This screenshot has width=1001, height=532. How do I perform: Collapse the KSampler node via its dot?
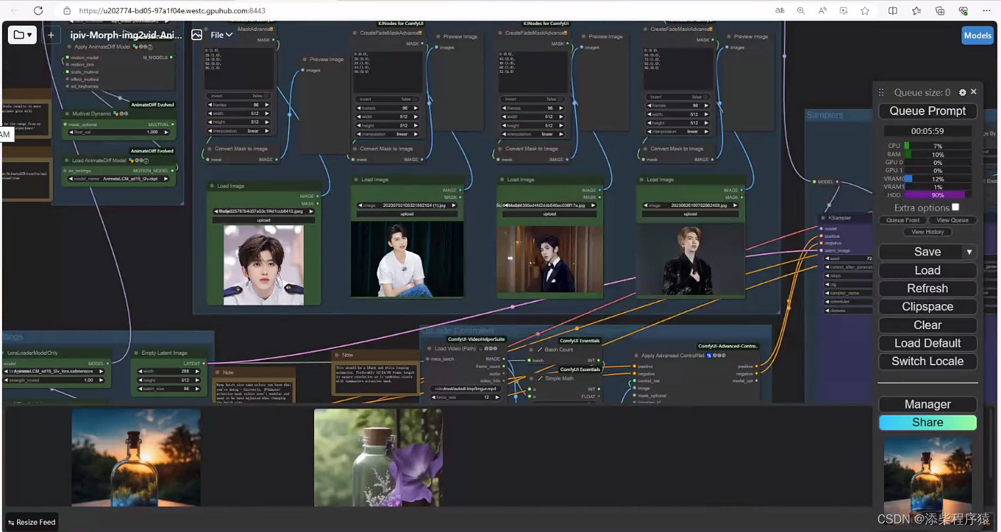824,217
